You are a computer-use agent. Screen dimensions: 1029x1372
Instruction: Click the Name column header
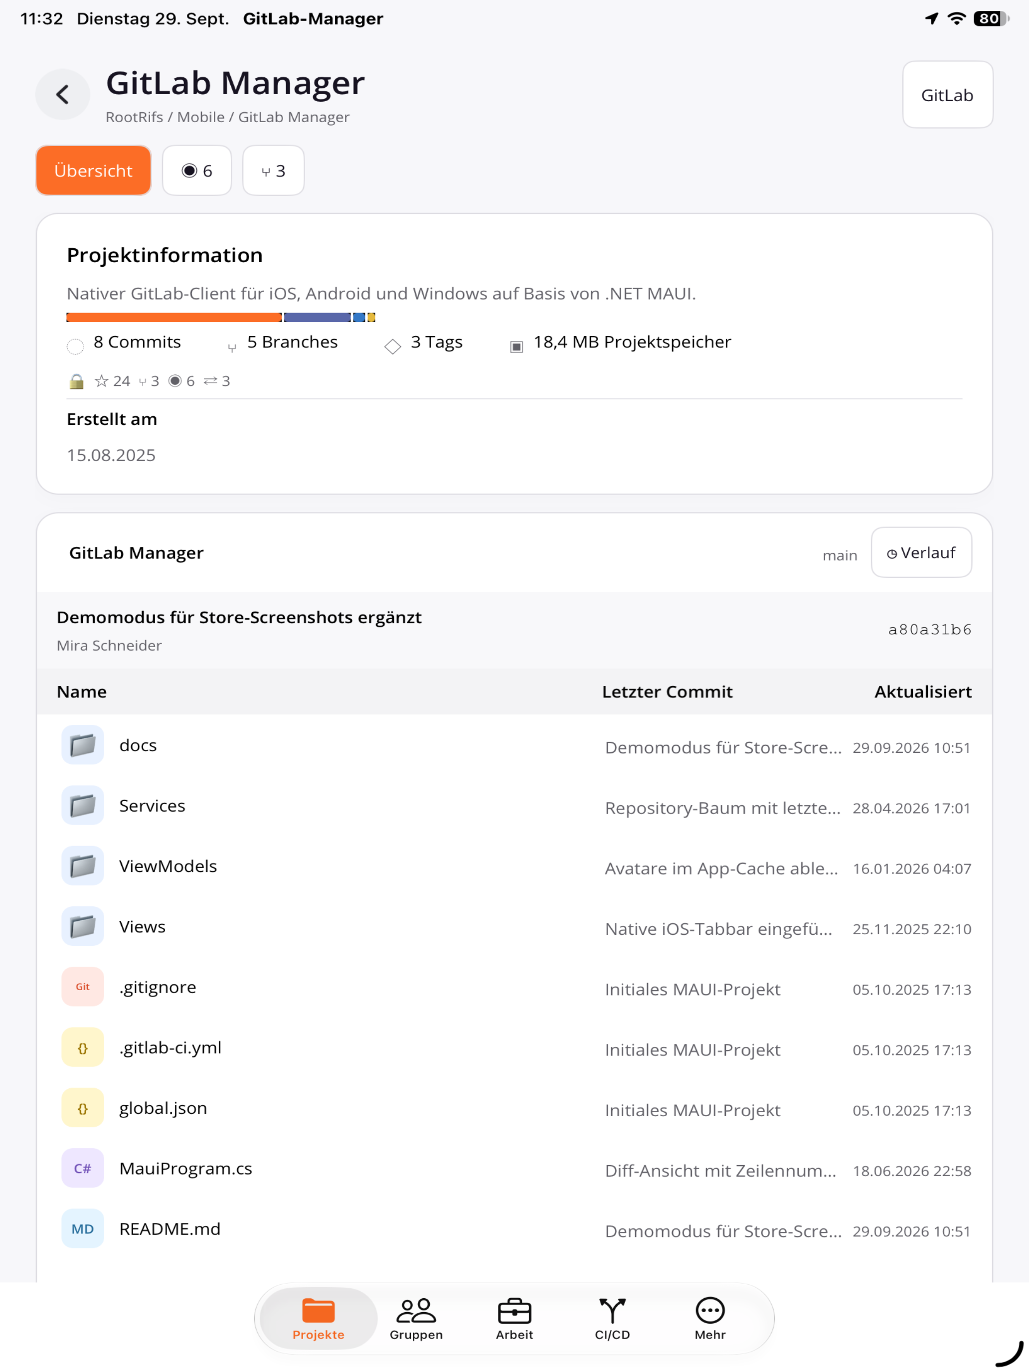[82, 691]
